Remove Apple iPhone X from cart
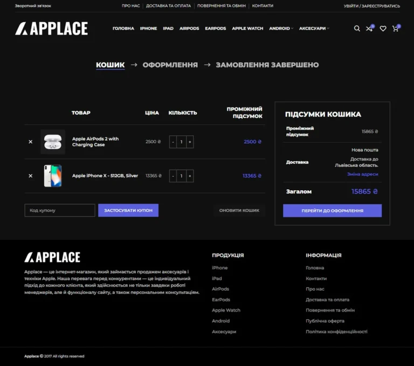The height and width of the screenshot is (366, 414). tap(31, 176)
